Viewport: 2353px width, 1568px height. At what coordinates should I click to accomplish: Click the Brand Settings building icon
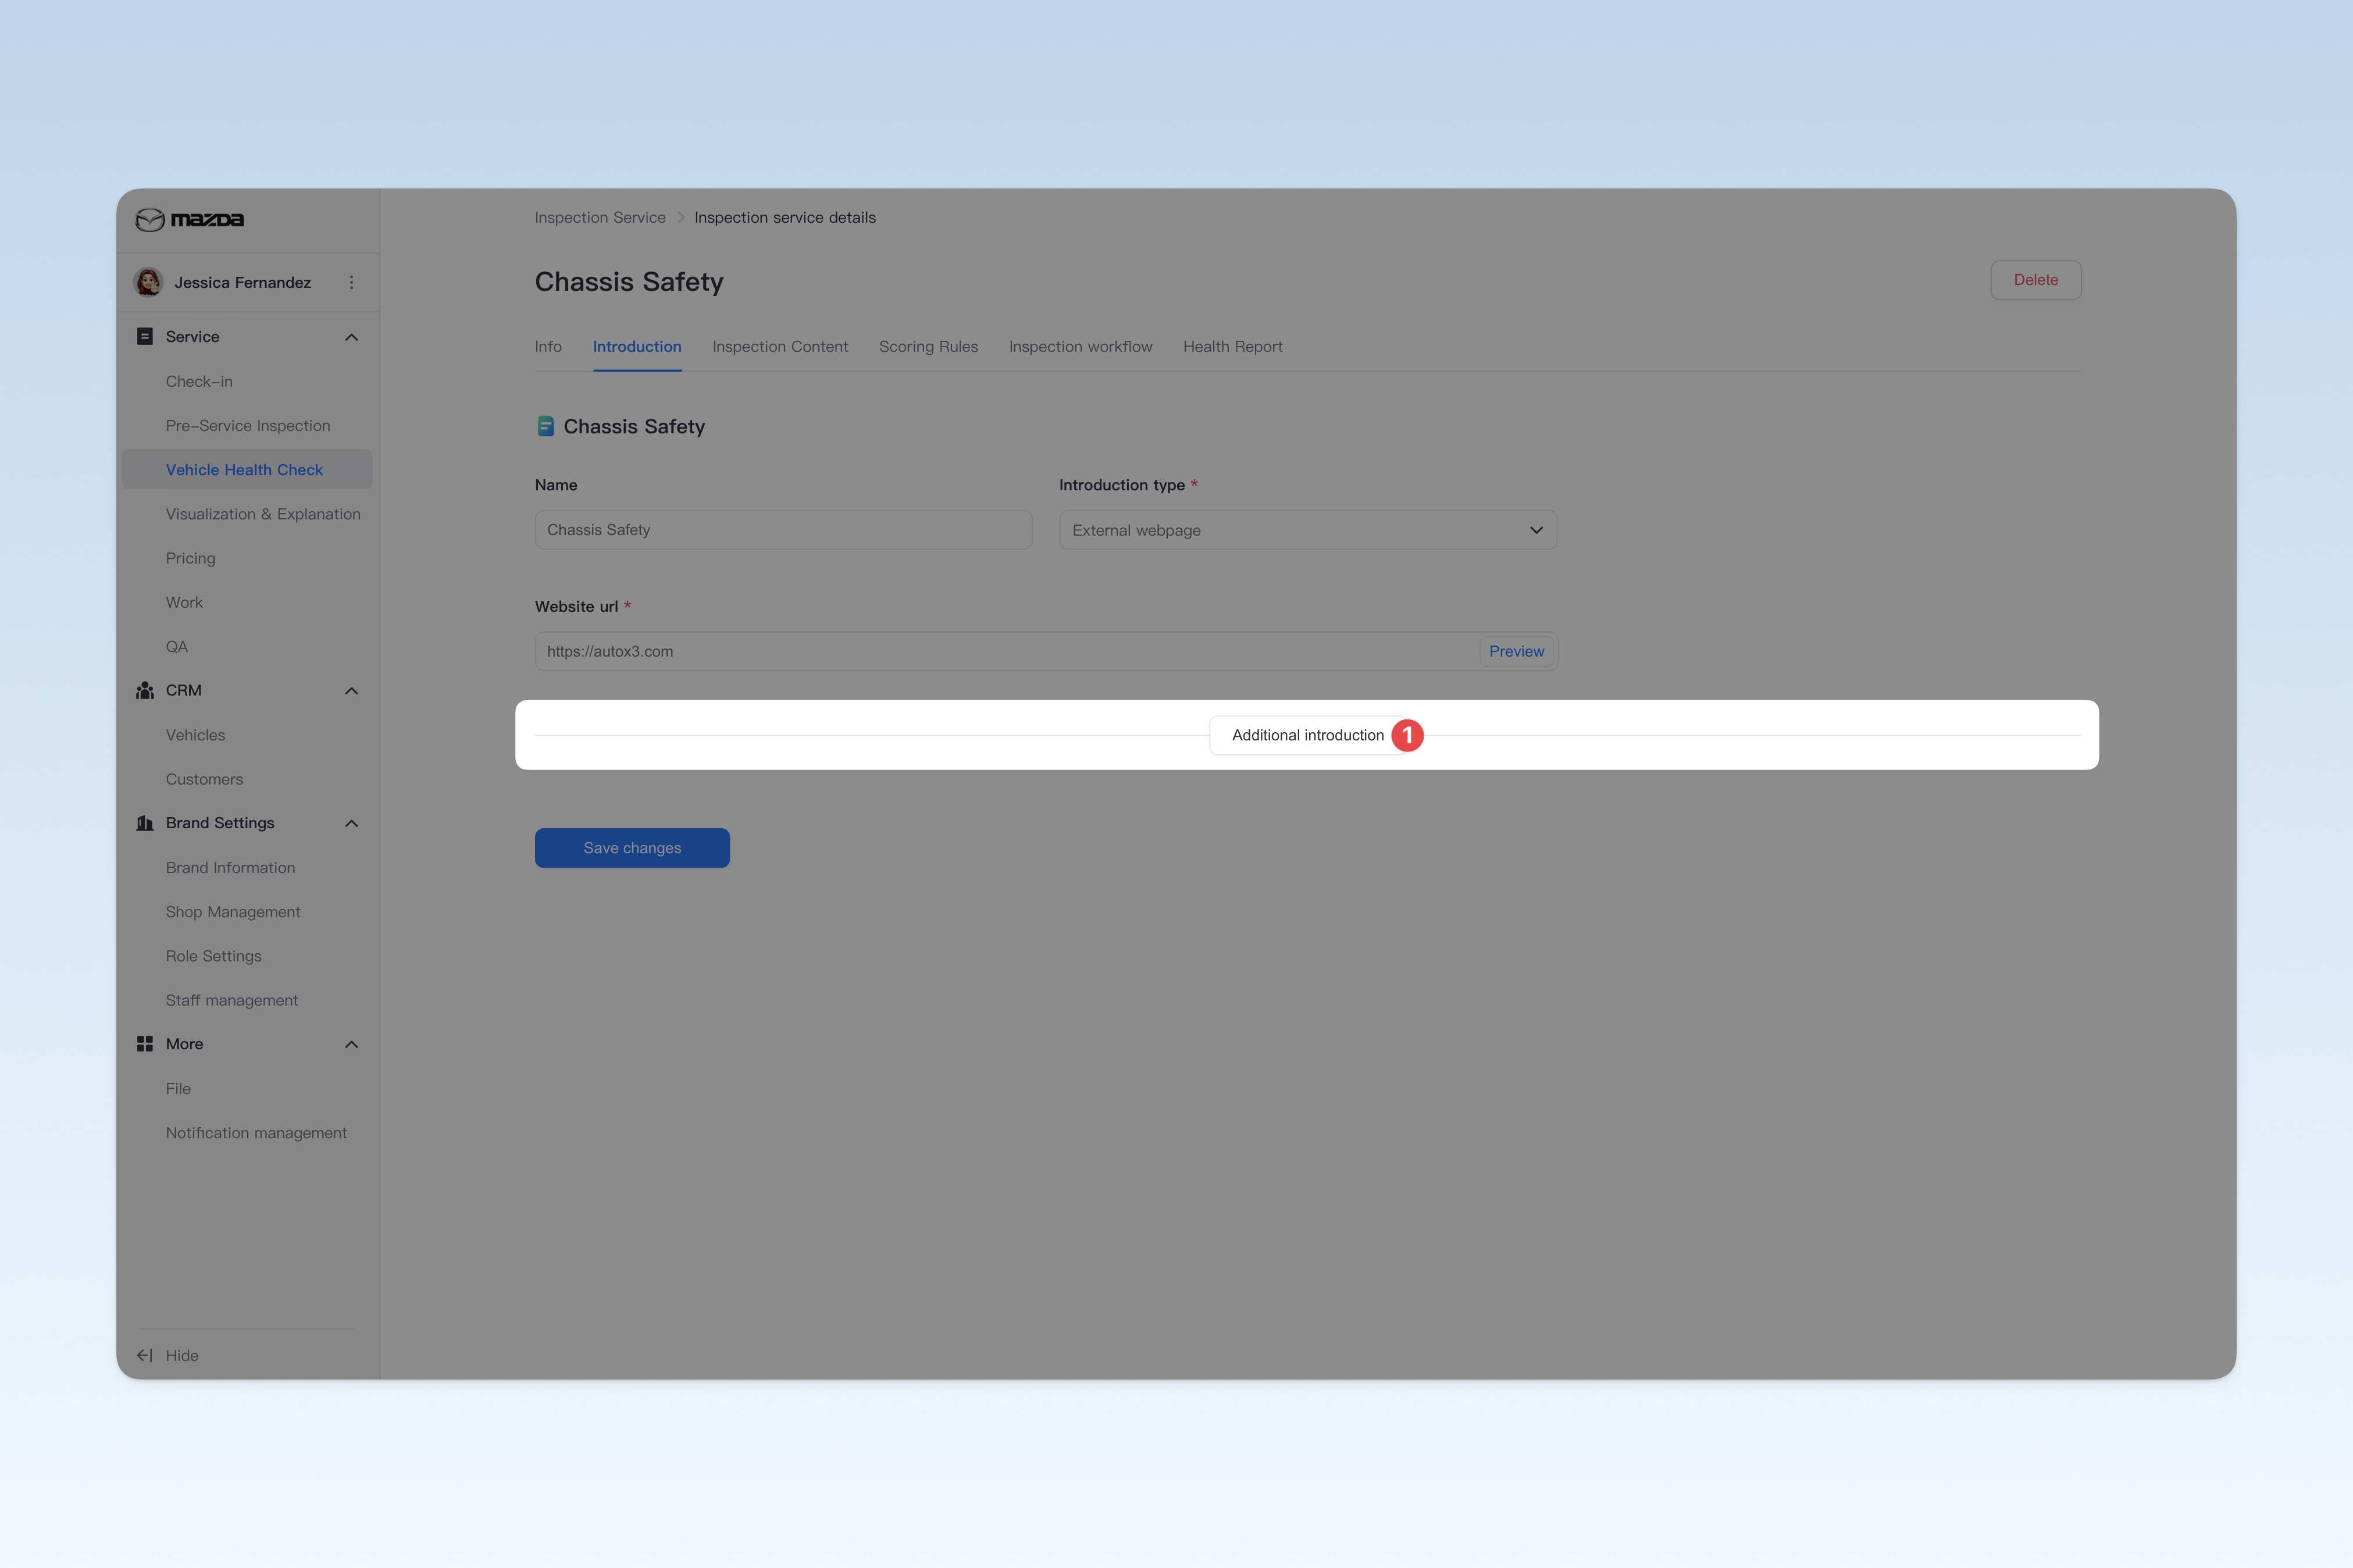pos(145,823)
